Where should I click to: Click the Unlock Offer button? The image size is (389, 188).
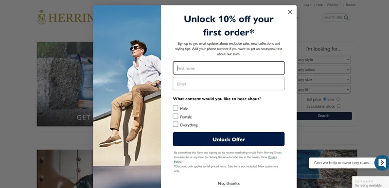coord(229,139)
